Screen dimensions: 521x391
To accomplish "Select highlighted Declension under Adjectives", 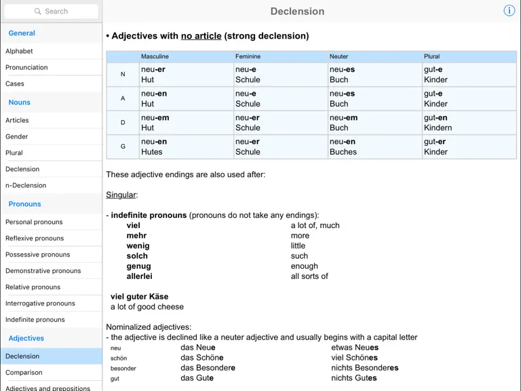I will tap(51, 356).
